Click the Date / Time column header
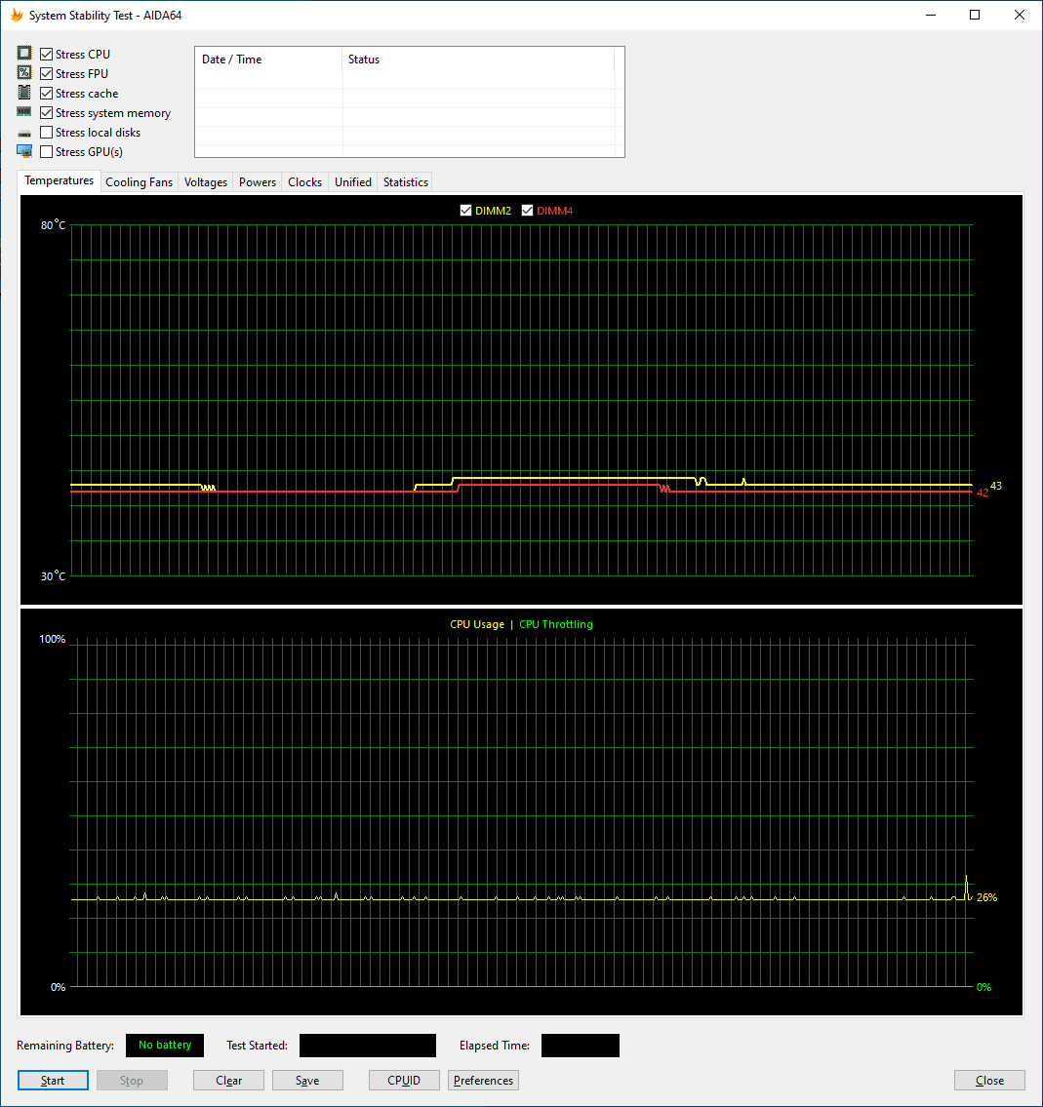 click(x=268, y=59)
